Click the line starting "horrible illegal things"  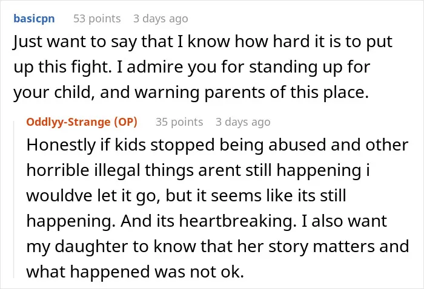pyautogui.click(x=198, y=170)
